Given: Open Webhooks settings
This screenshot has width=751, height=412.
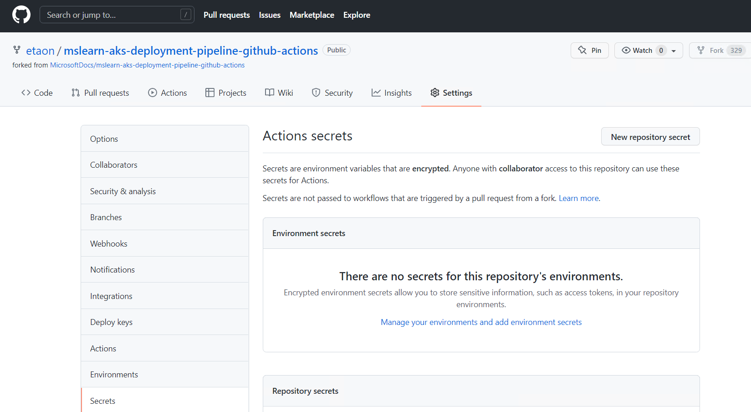Looking at the screenshot, I should [165, 244].
